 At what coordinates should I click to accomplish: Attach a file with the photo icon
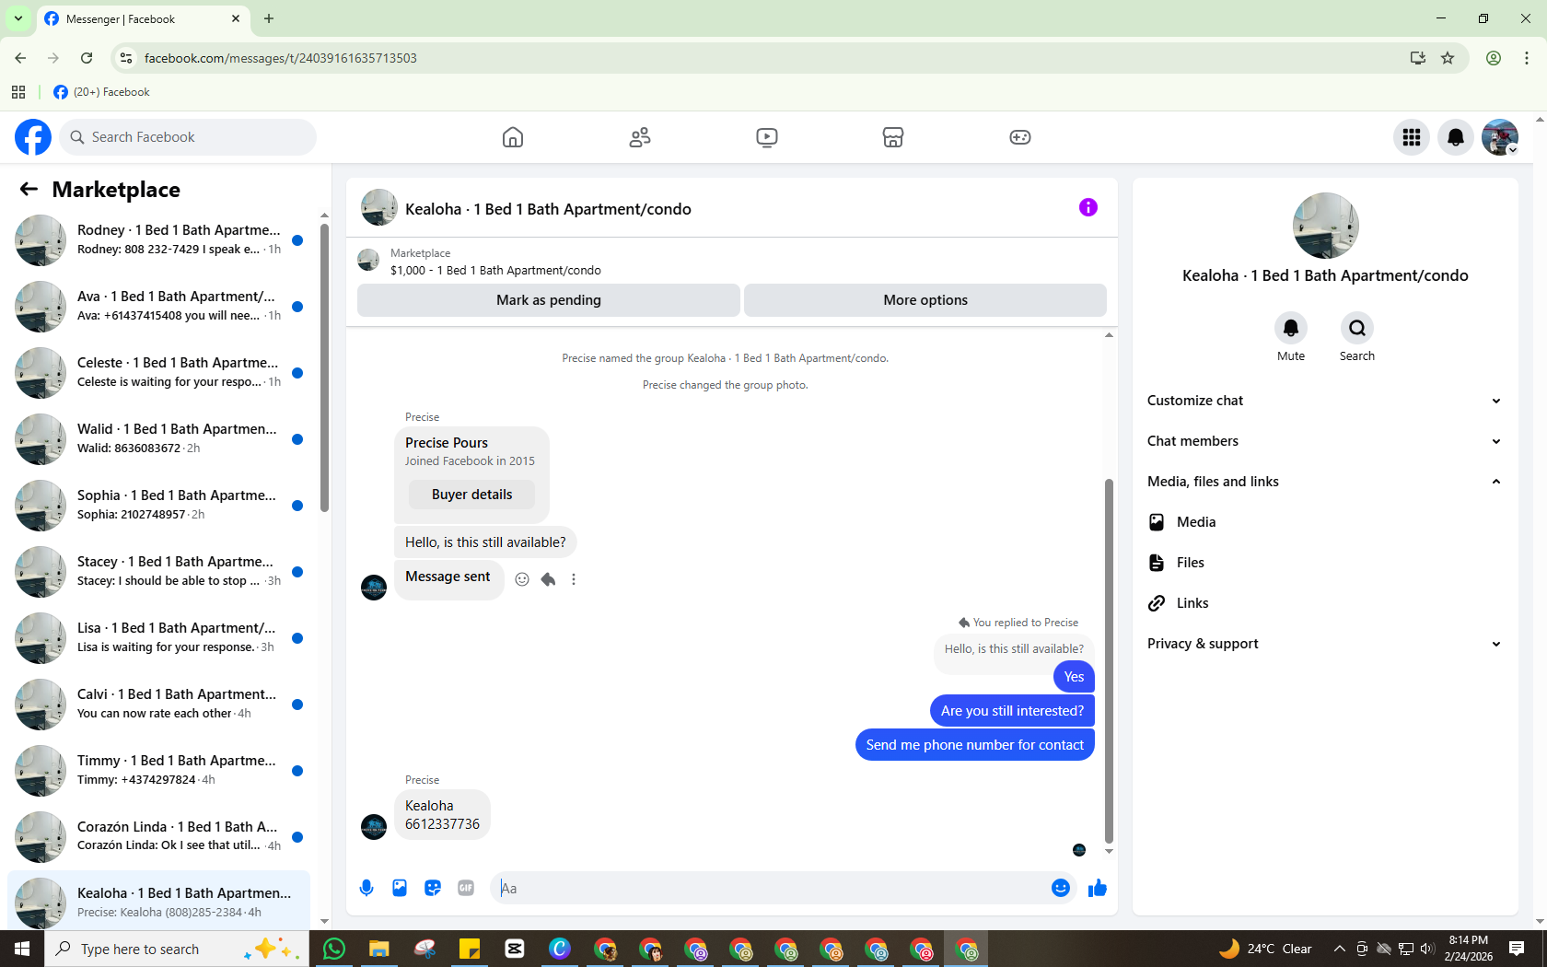(x=400, y=888)
